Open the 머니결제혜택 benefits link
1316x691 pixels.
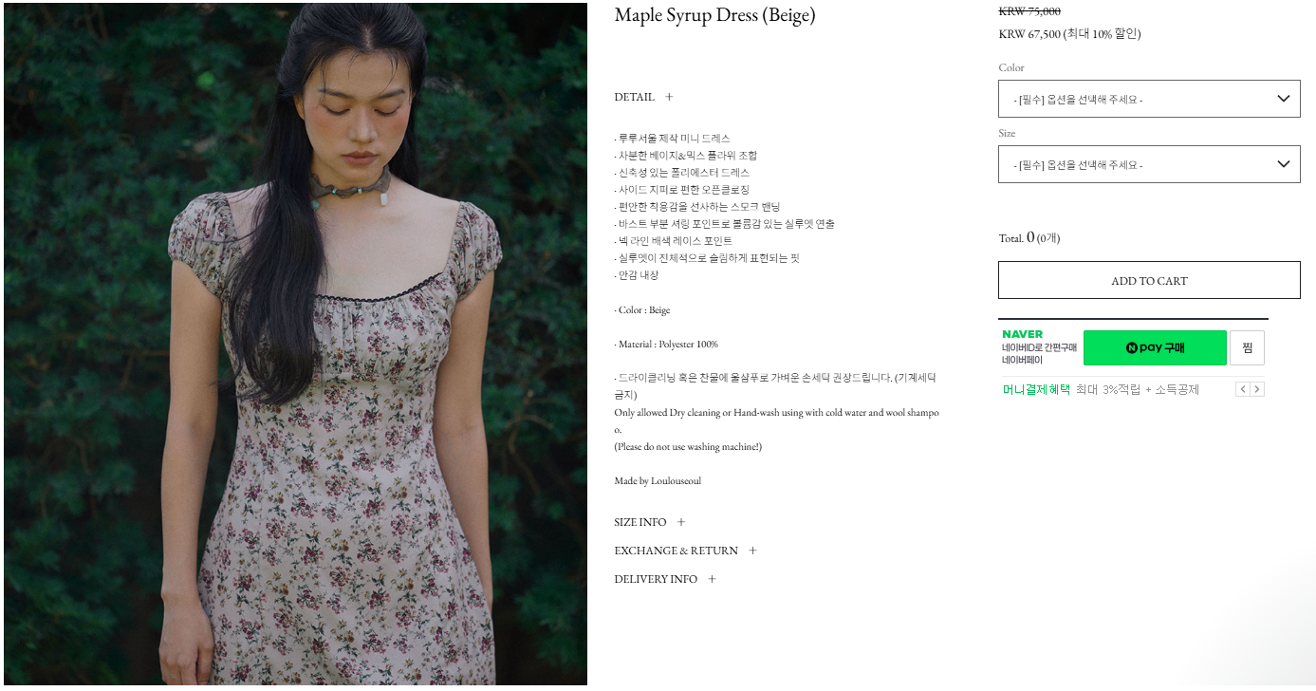point(1036,389)
